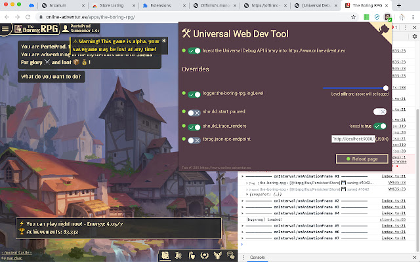Expand the onInterval/onAnimationFrame #1 log group
Viewport: 420px width, 262px height.
(x=242, y=176)
